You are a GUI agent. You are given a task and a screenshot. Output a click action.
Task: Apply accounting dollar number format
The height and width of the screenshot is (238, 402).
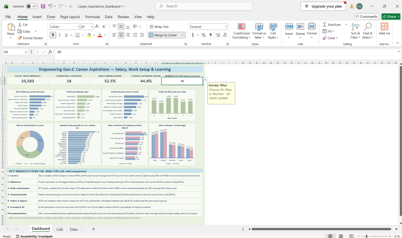pyautogui.click(x=193, y=35)
